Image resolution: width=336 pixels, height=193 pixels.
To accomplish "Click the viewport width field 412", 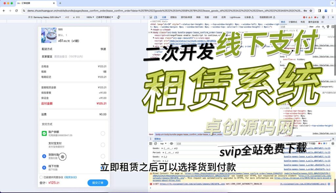I will (67, 17).
